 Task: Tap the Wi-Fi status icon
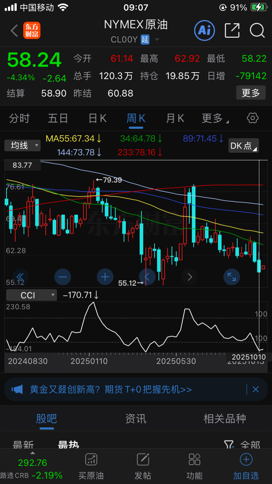coord(63,7)
